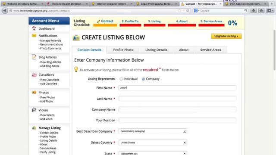Click the Photos camera icon in sidebar
The width and height of the screenshot is (276, 155).
[34, 92]
